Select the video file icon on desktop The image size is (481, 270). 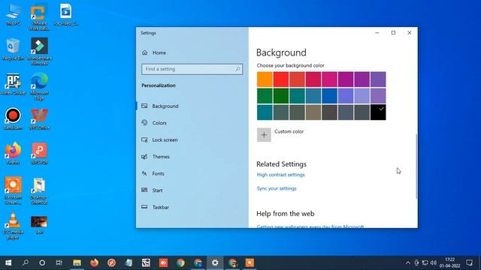tap(65, 15)
